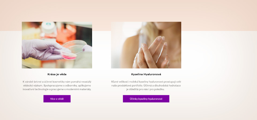Click line "inovativní technologie a pracujeme"
Viewport: 257px width, 120px height.
[x=57, y=89]
